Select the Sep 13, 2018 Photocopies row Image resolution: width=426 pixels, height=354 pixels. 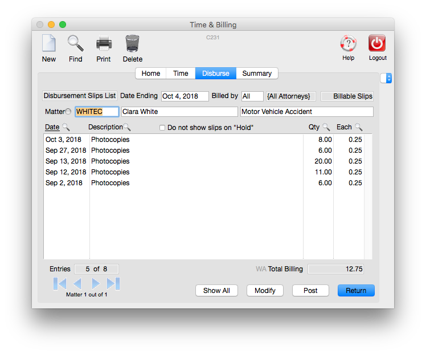point(171,161)
